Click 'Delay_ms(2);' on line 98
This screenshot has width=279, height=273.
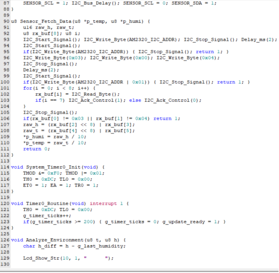41,70
